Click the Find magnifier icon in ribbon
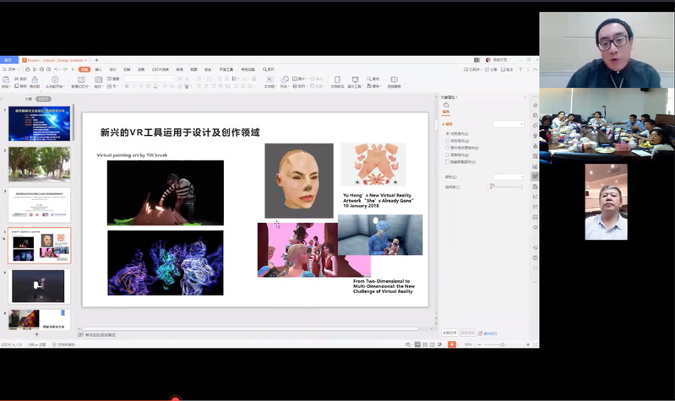This screenshot has height=401, width=675. tap(369, 79)
